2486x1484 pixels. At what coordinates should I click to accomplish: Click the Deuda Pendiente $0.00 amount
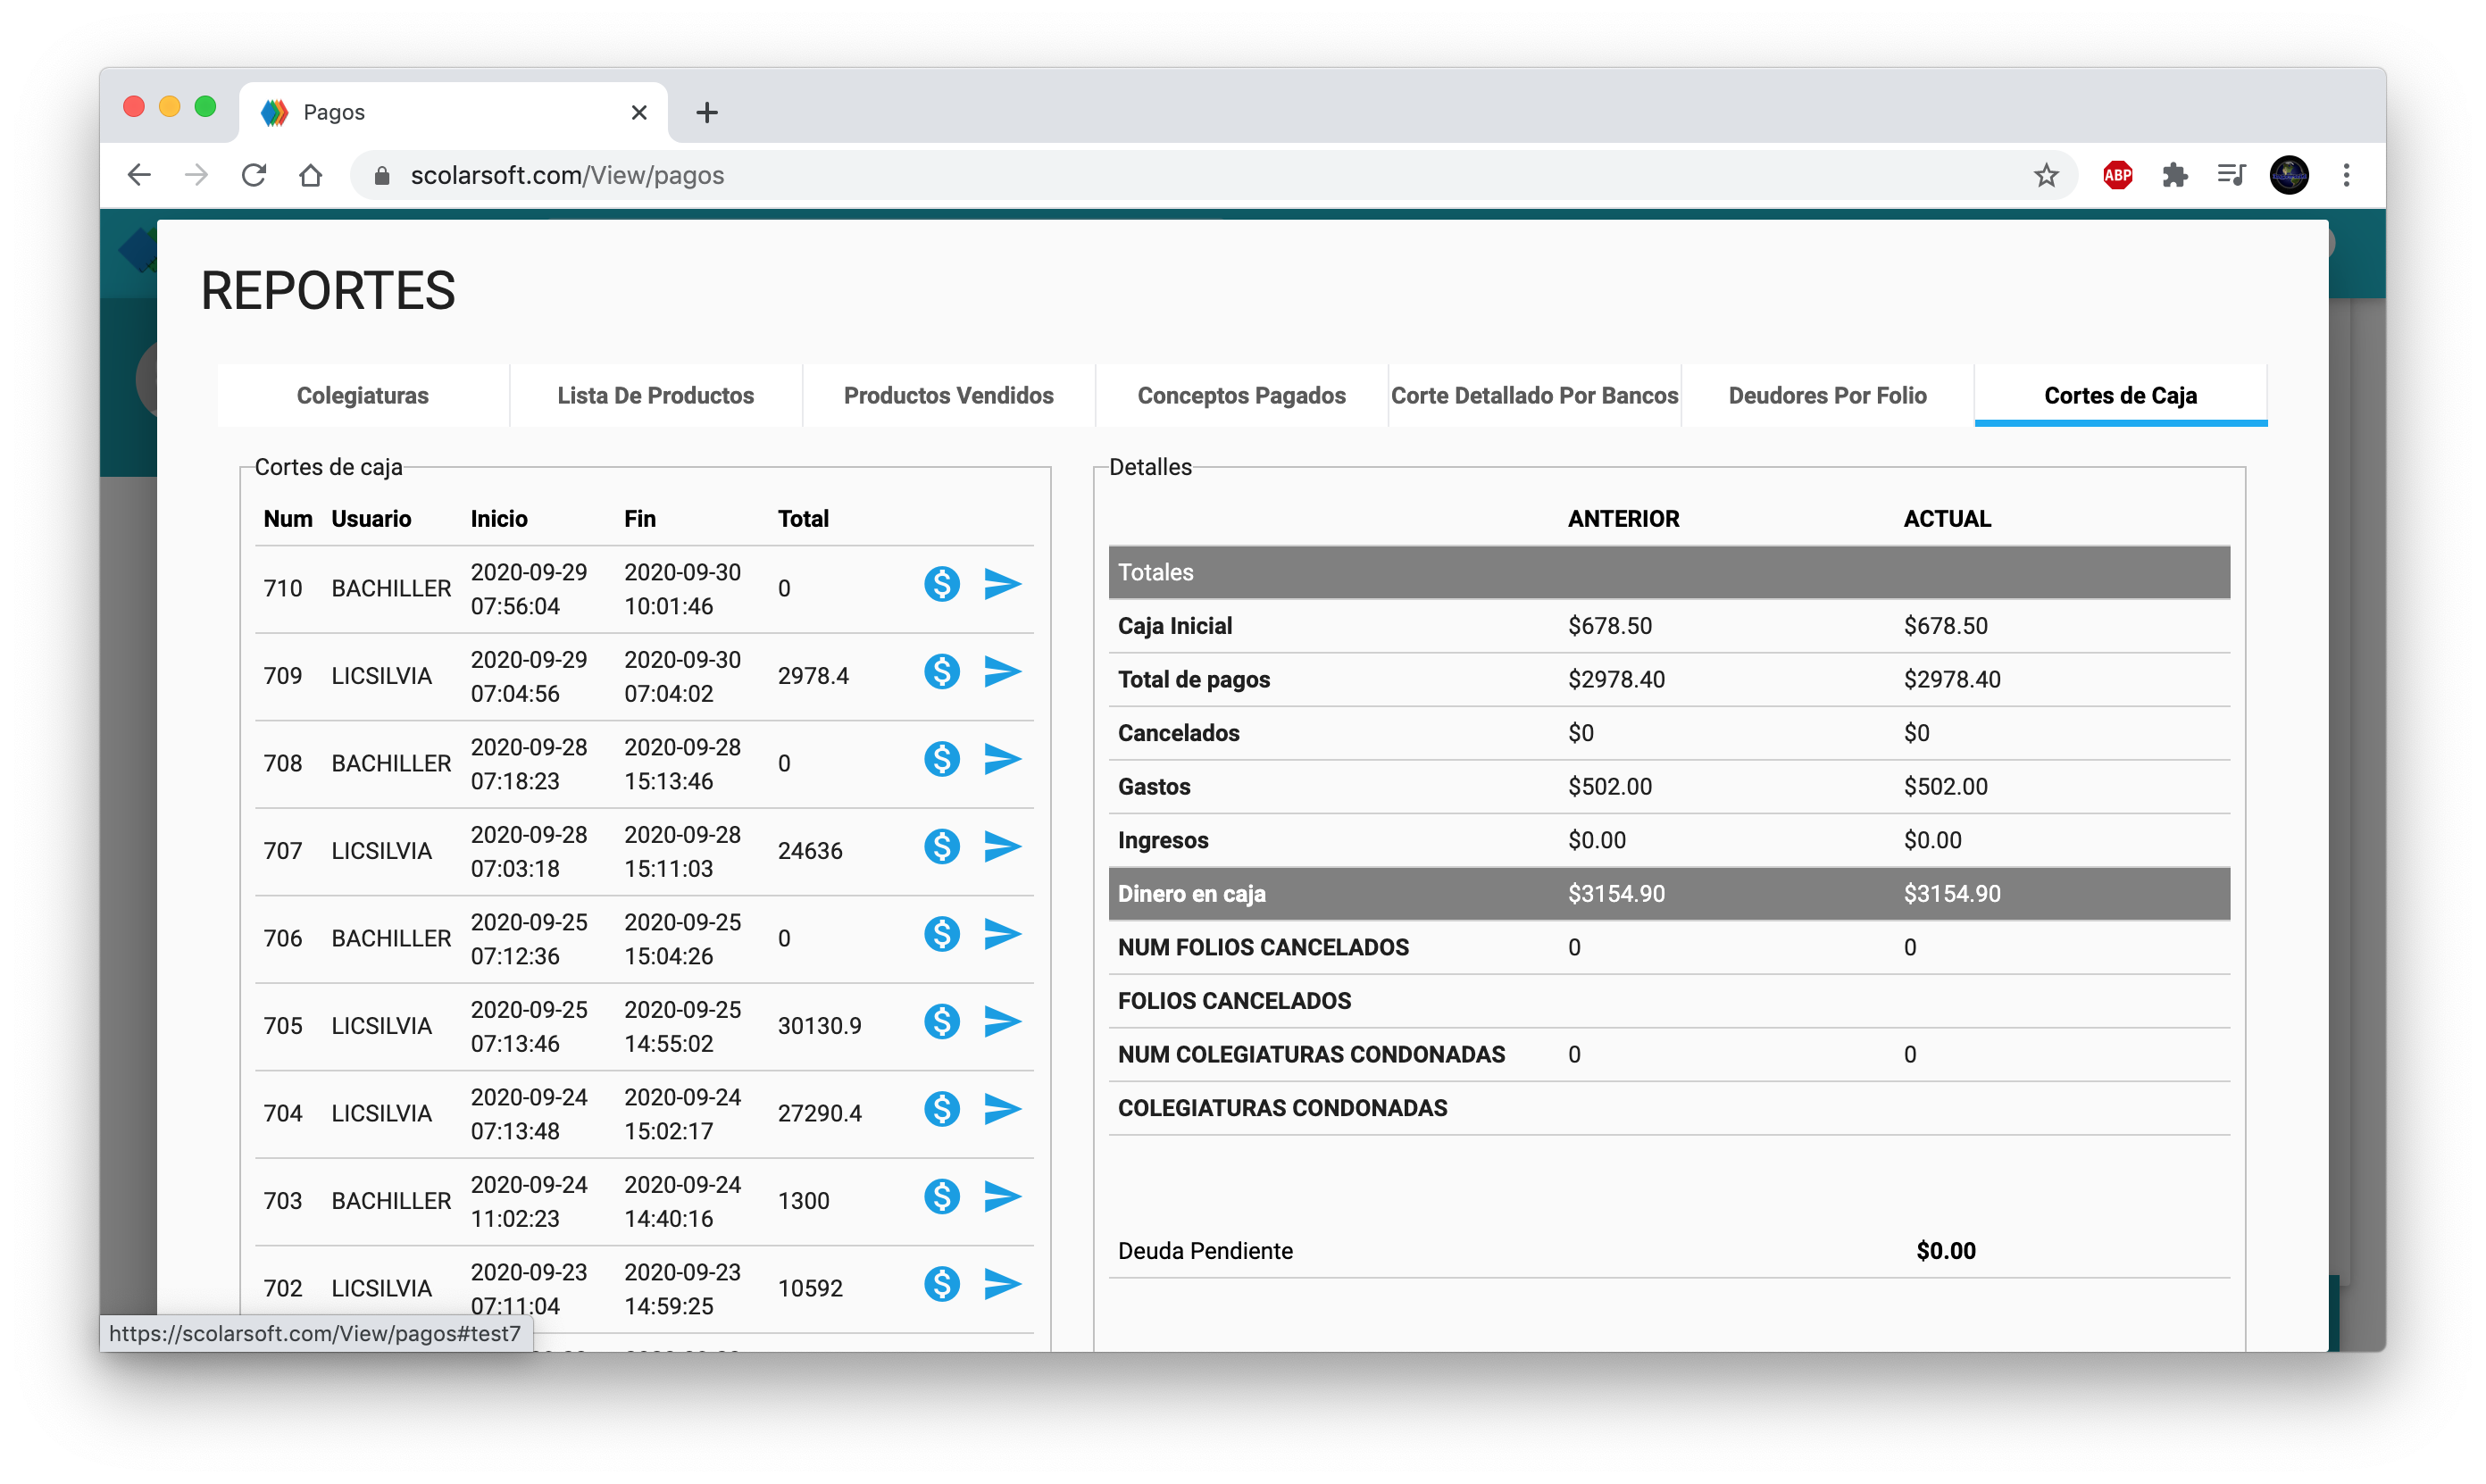click(x=1946, y=1251)
